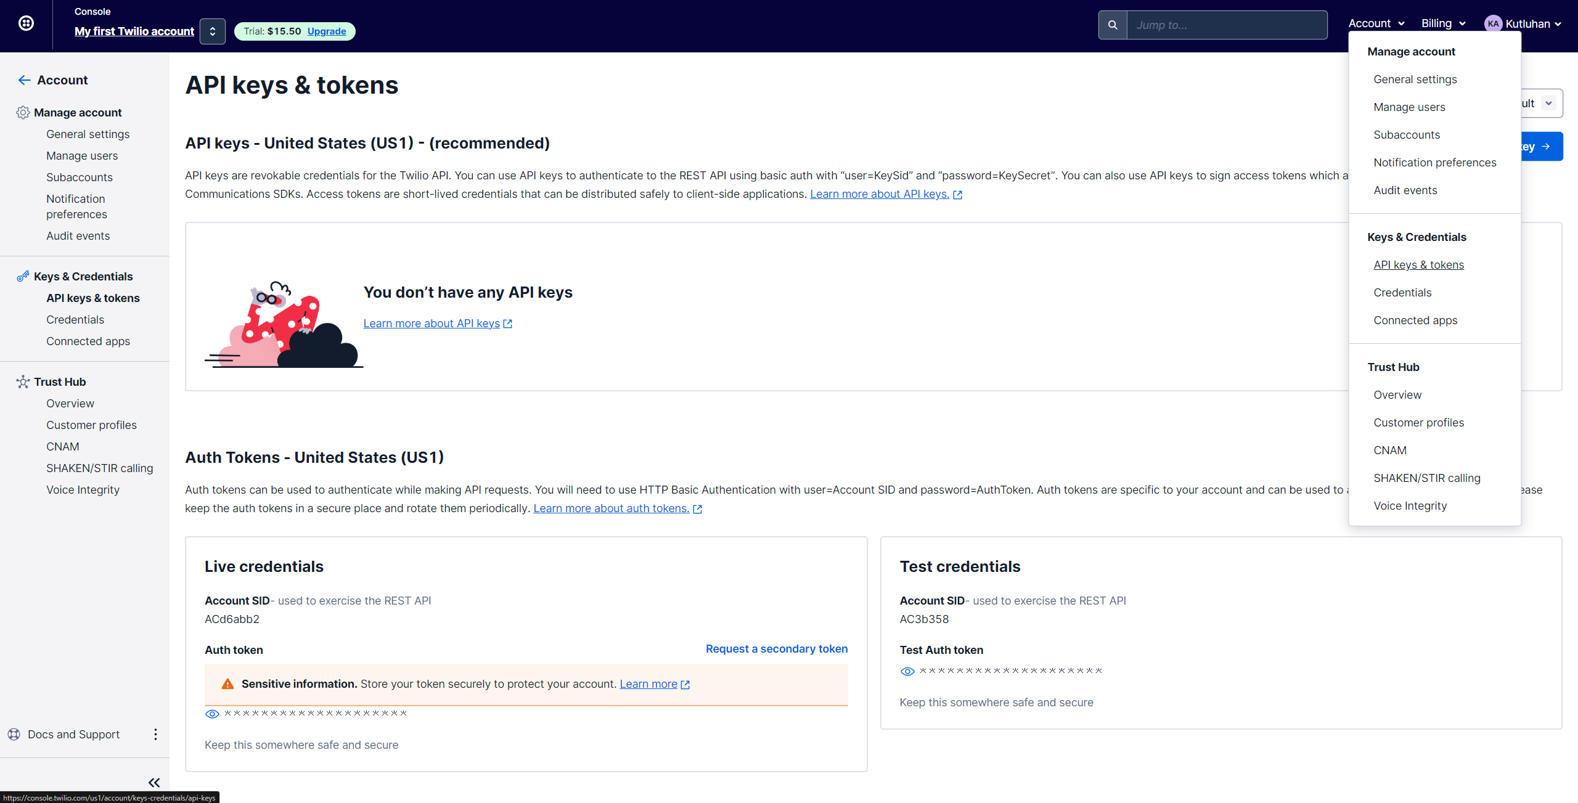1578x803 pixels.
Task: Click Request a secondary token
Action: (x=776, y=648)
